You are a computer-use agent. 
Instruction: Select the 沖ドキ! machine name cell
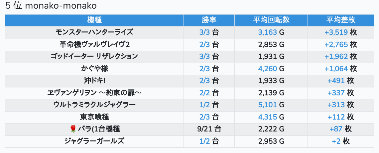point(94,81)
